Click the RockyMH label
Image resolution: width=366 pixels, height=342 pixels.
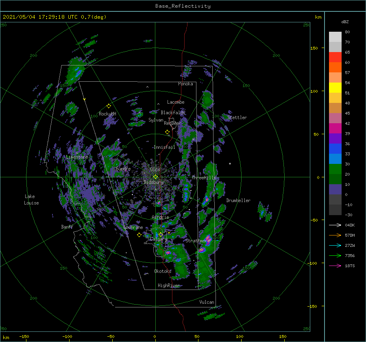tap(107, 114)
